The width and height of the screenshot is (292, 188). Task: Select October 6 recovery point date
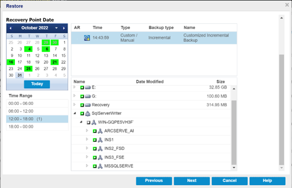click(x=46, y=49)
